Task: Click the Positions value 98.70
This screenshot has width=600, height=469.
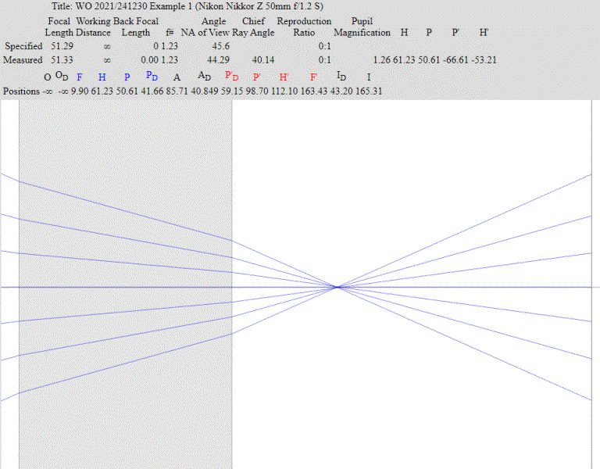Action: coord(257,91)
